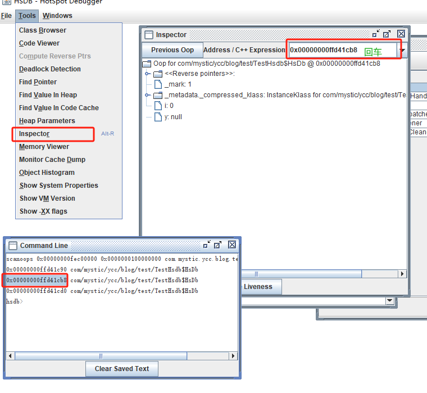
Task: Click address 0x00000000ffd41cd0 in Command Line
Action: (x=37, y=291)
